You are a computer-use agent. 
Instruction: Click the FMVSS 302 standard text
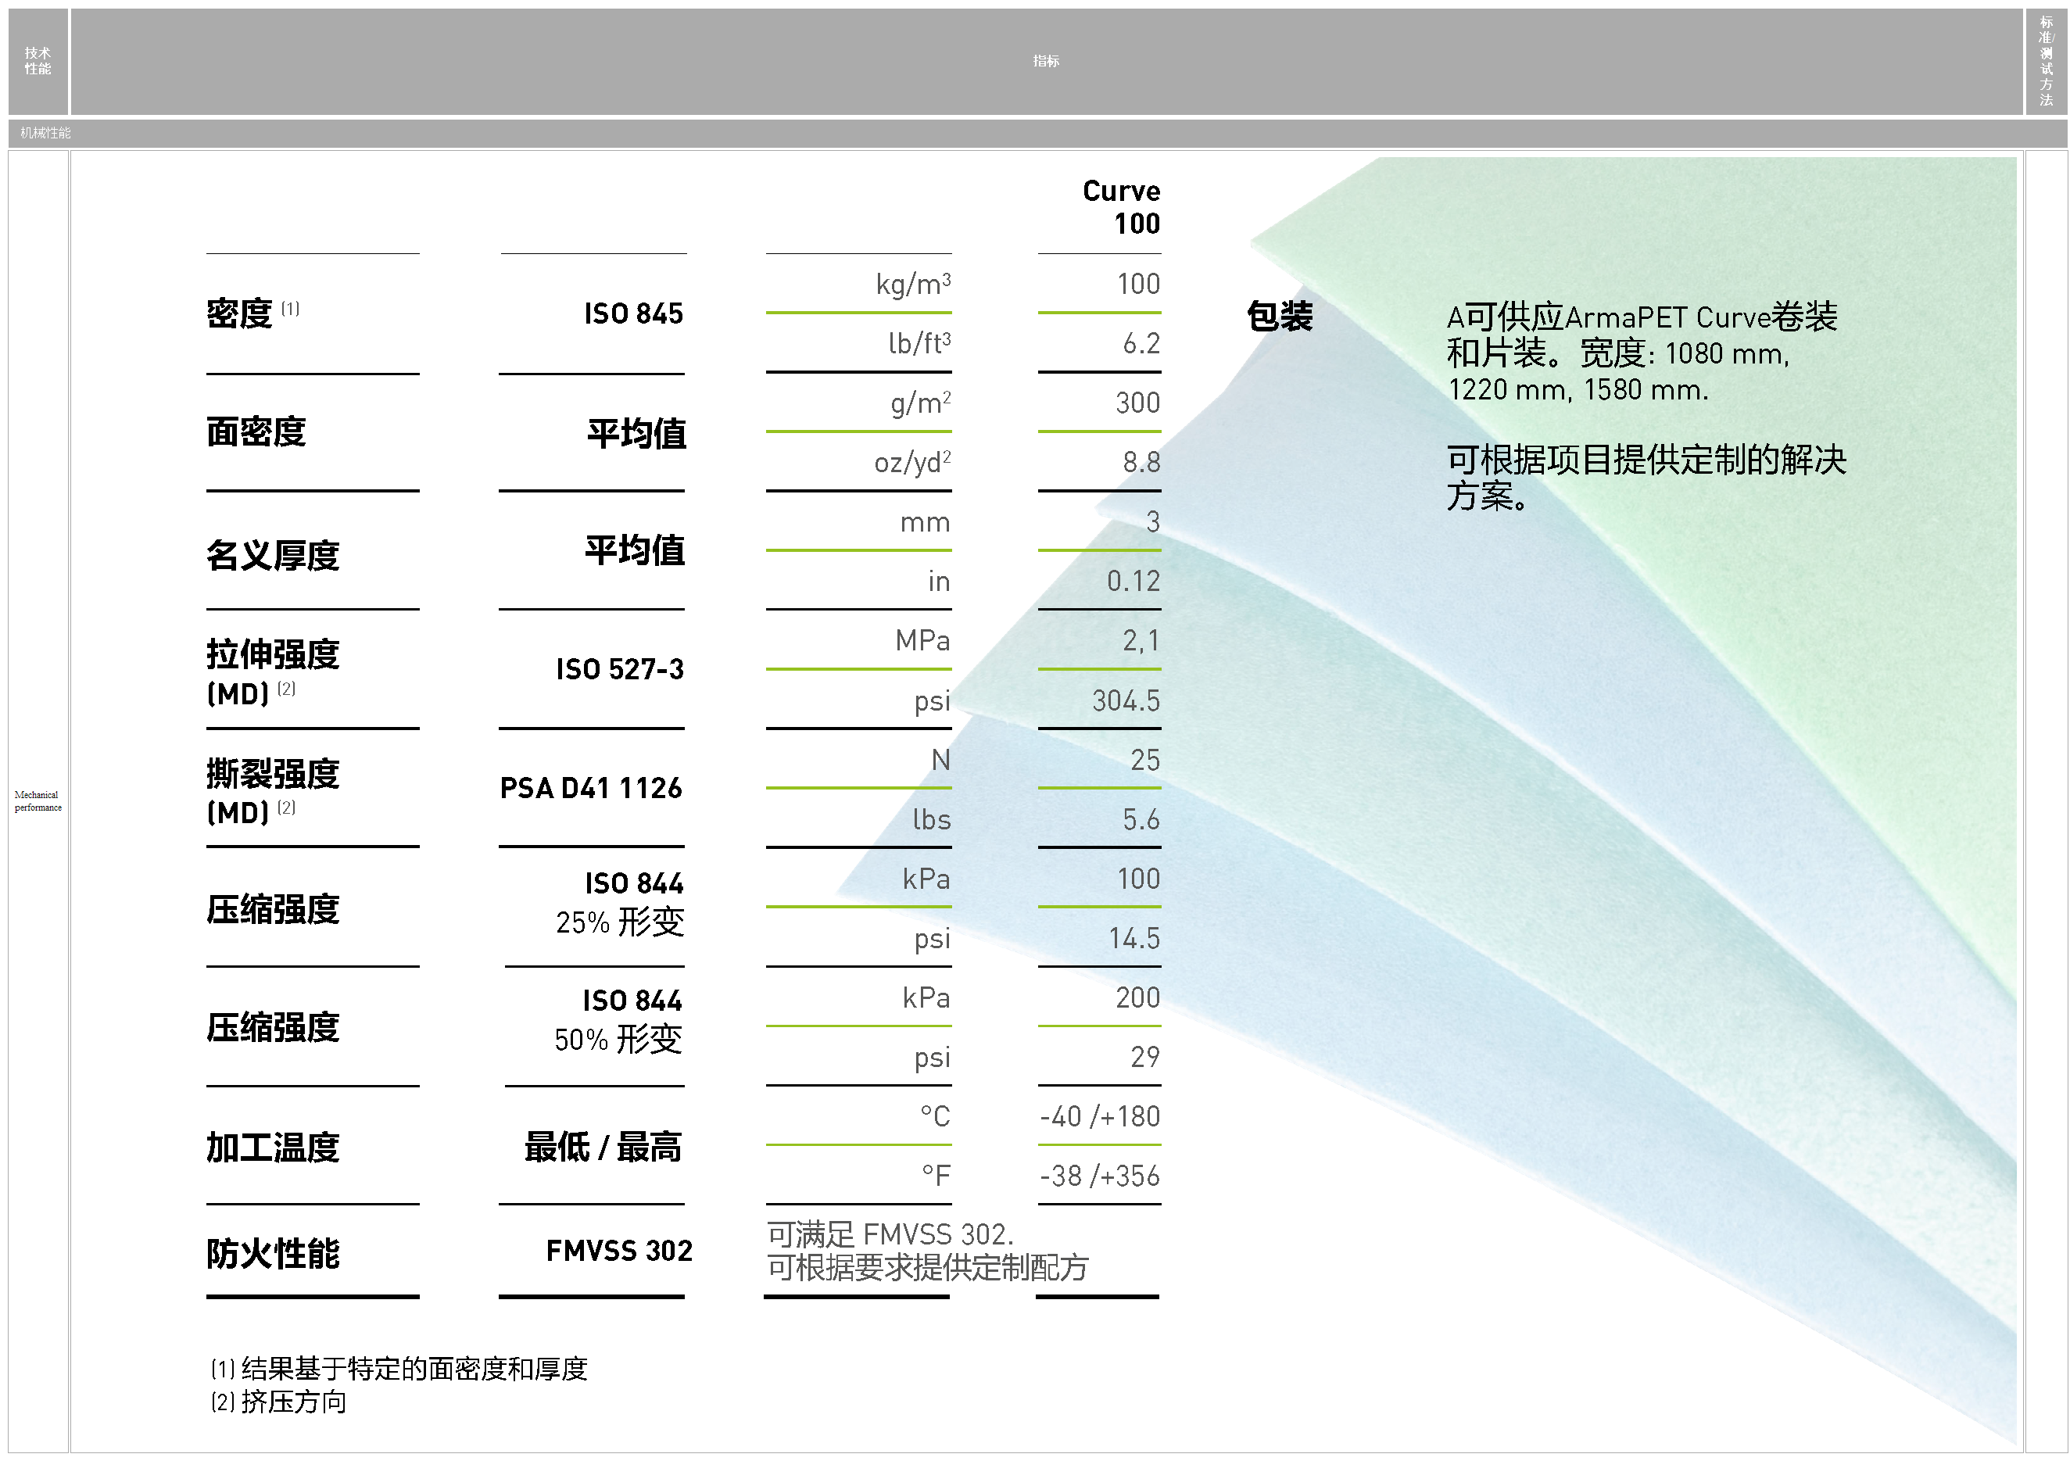(x=618, y=1250)
